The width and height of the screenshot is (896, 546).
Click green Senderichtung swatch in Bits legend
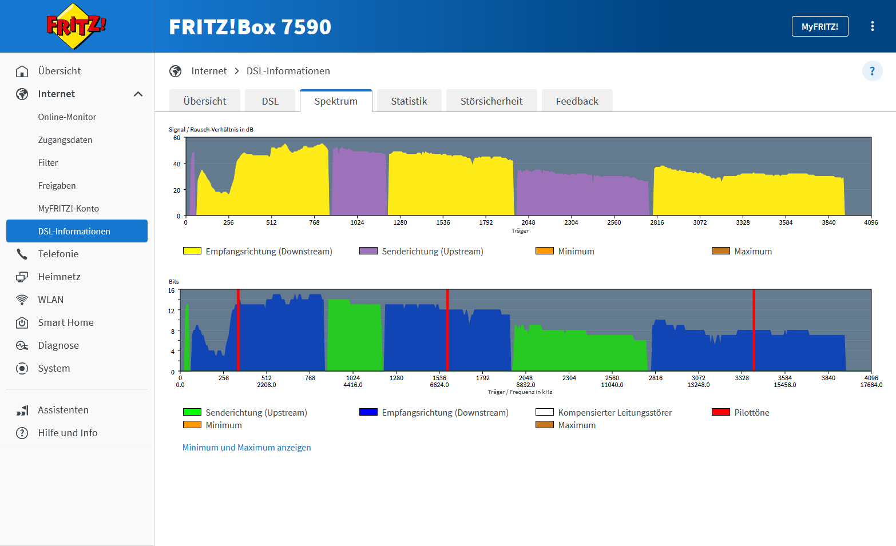click(192, 412)
